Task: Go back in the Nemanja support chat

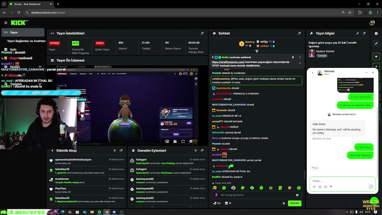Action: pos(312,73)
